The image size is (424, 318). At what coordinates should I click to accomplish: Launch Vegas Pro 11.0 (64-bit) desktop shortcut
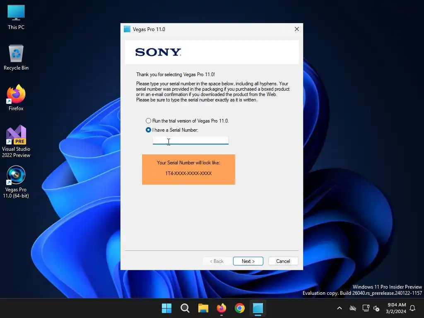point(16,182)
